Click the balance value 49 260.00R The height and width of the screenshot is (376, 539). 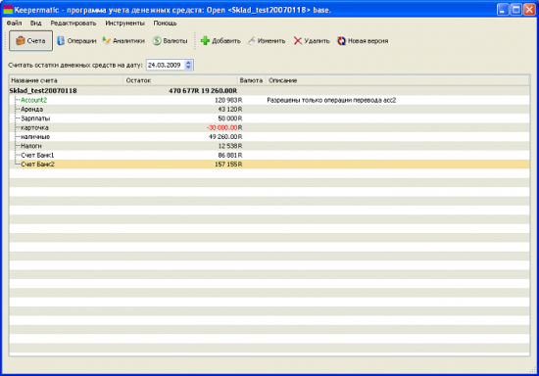(x=225, y=137)
